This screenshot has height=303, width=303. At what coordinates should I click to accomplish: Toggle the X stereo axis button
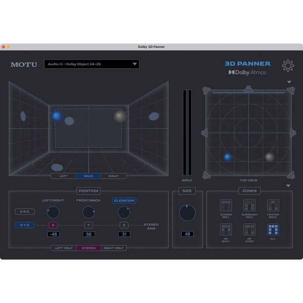(x=53, y=225)
